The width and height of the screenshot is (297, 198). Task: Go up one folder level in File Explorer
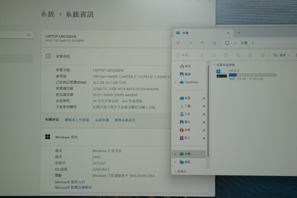(x=202, y=43)
